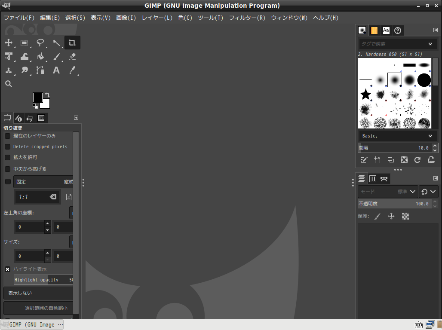Switch to the Patterns tab
Screen dimensions: 442x330
coord(374,31)
